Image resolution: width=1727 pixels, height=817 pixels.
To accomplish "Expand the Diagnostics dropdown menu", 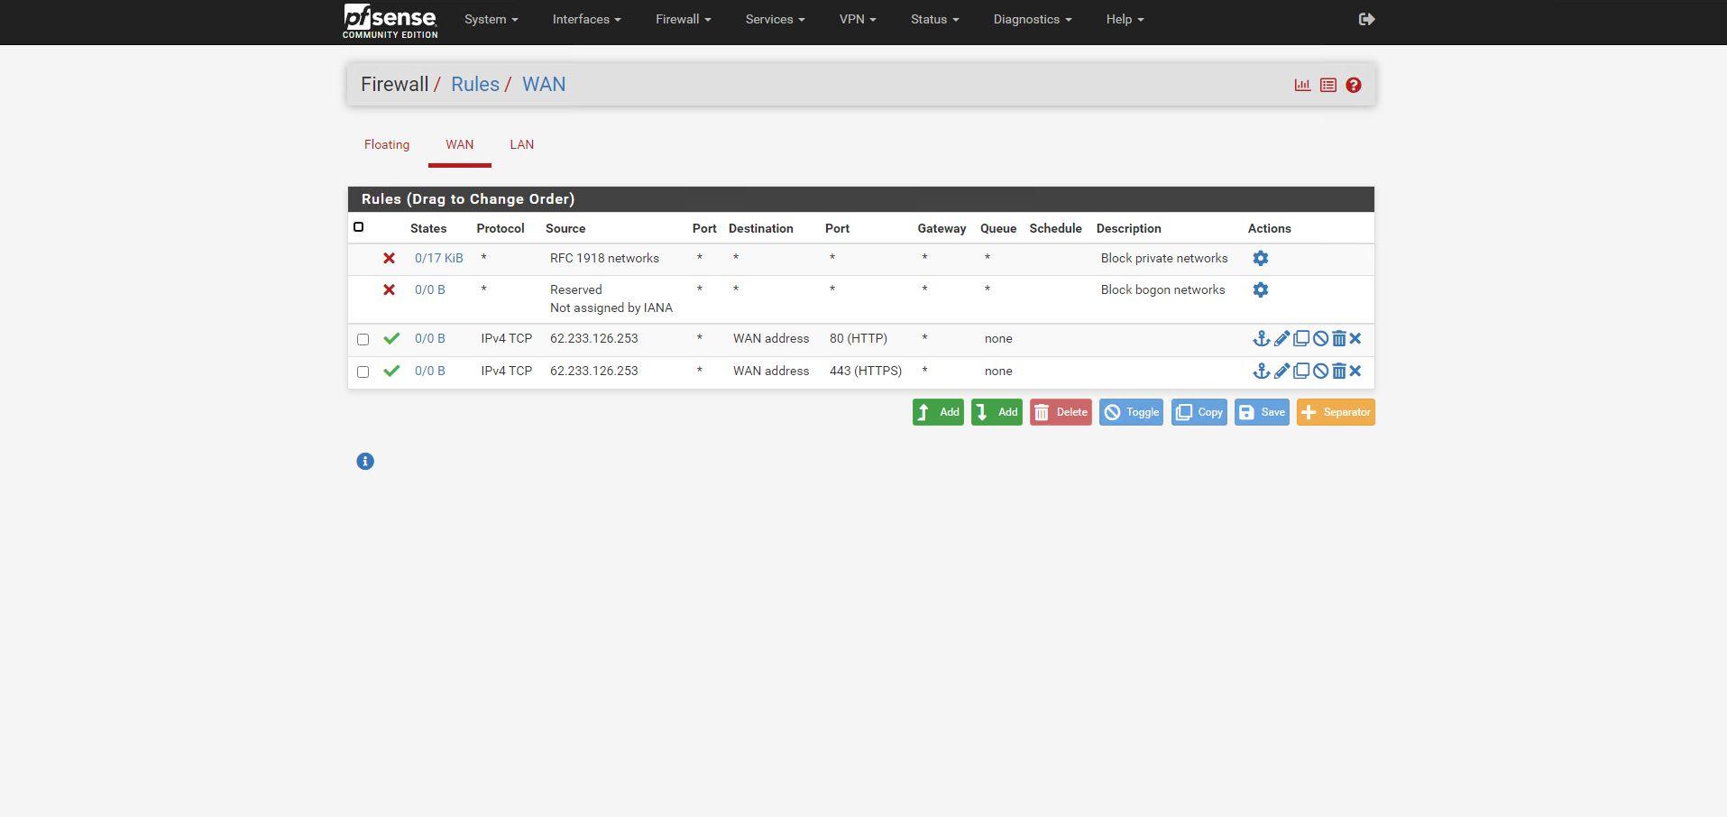I will click(1033, 19).
